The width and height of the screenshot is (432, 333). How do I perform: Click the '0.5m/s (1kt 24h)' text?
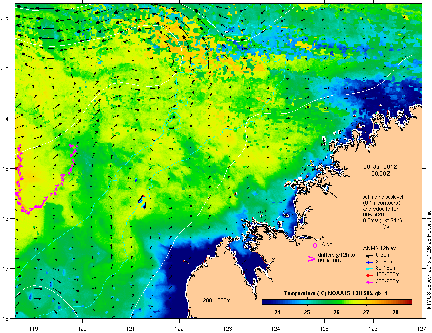tap(382, 221)
